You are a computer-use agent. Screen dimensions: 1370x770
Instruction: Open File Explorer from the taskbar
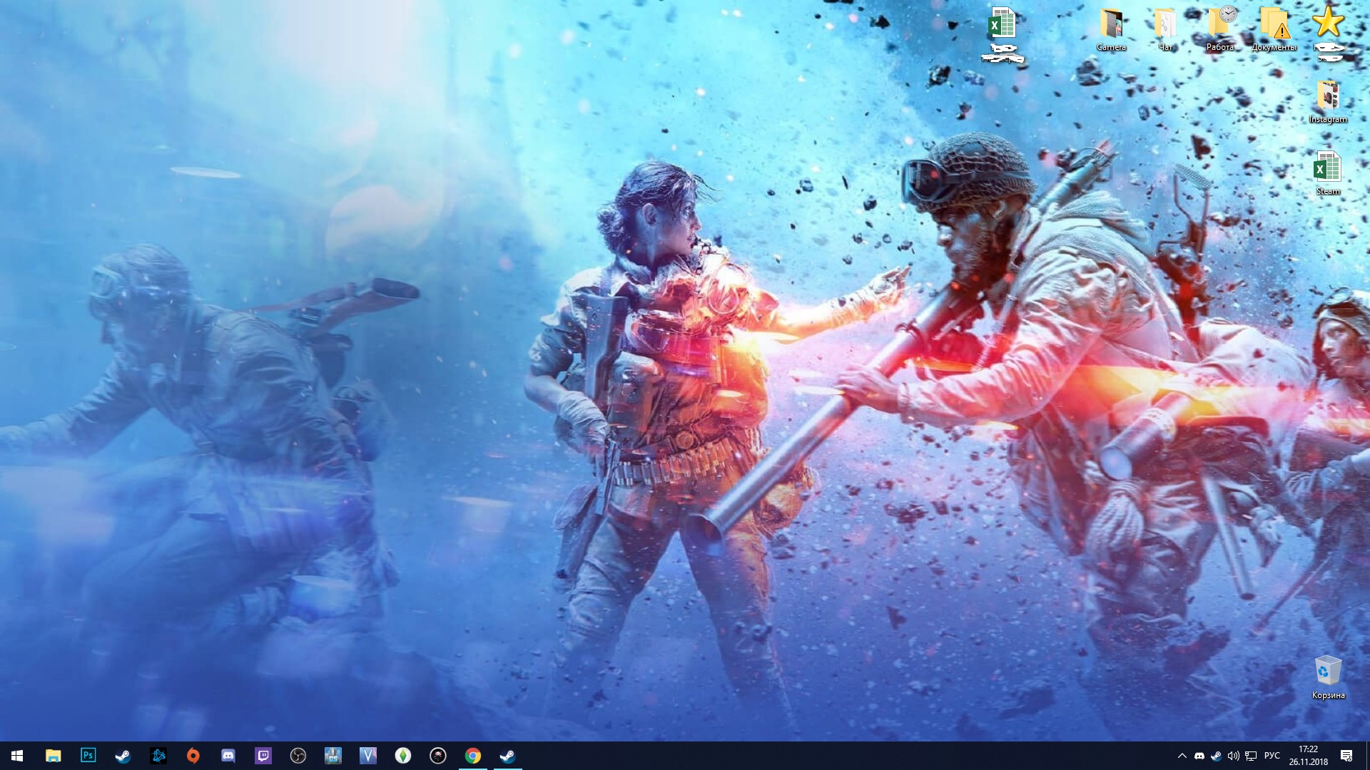(53, 756)
